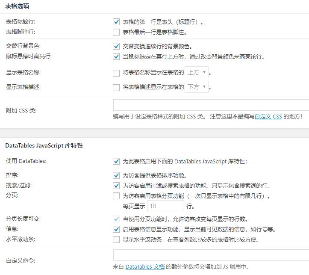This screenshot has width=309, height=275.
Task: Toggle the 交替行背景色 alternating colors checkbox
Action: tap(116, 46)
